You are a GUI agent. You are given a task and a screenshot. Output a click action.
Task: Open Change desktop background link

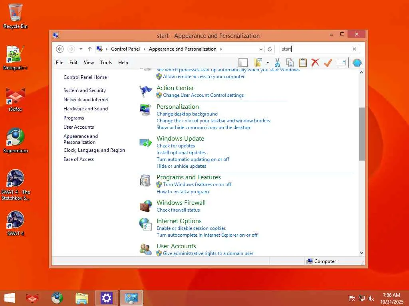(187, 114)
